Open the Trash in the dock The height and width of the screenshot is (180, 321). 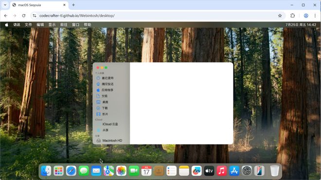[274, 171]
